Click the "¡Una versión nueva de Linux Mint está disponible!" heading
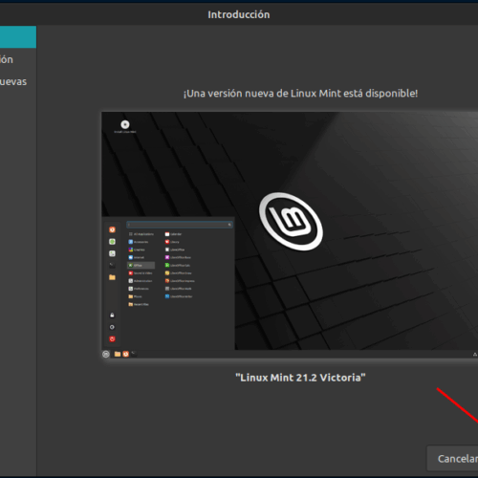 300,94
